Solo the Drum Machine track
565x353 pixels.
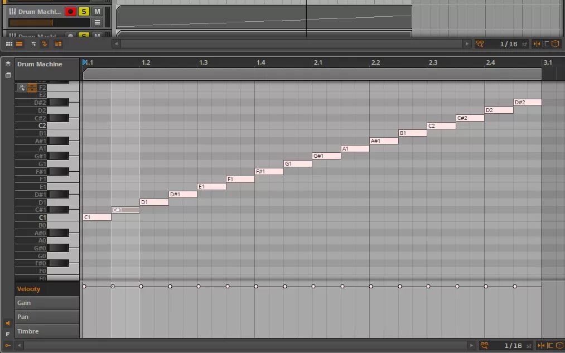pyautogui.click(x=84, y=12)
